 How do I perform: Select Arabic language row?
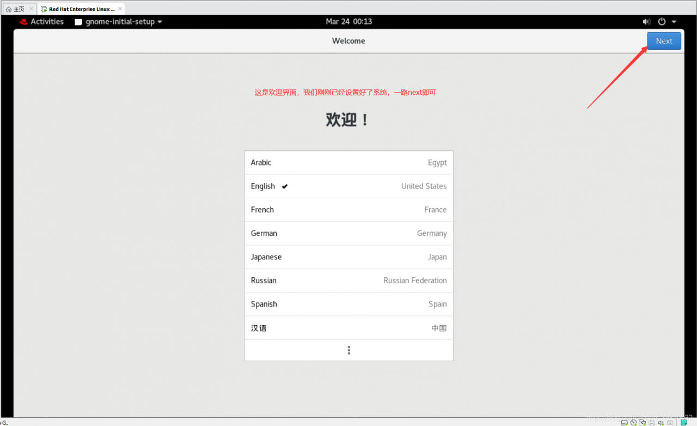point(348,163)
